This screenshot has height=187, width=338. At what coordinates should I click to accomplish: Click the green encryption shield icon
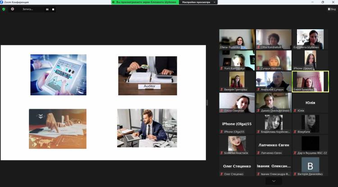pos(4,9)
